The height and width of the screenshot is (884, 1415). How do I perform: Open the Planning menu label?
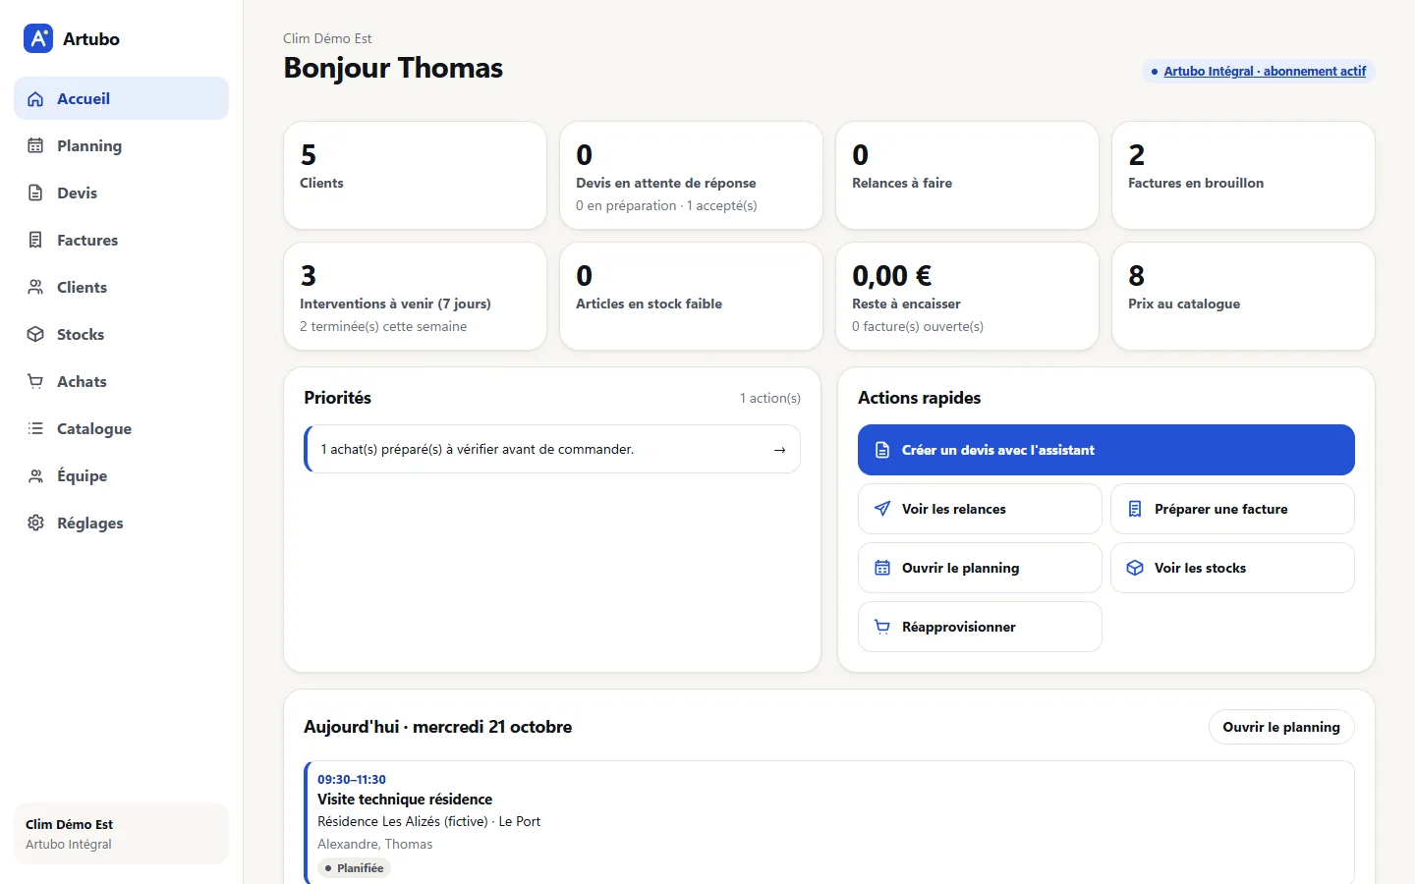(89, 146)
